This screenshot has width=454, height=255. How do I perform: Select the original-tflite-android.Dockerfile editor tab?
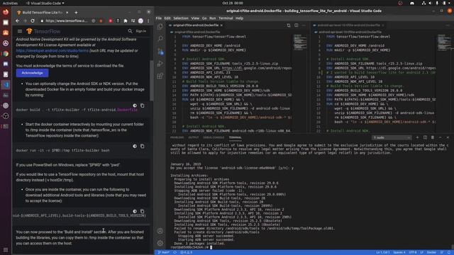[196, 25]
